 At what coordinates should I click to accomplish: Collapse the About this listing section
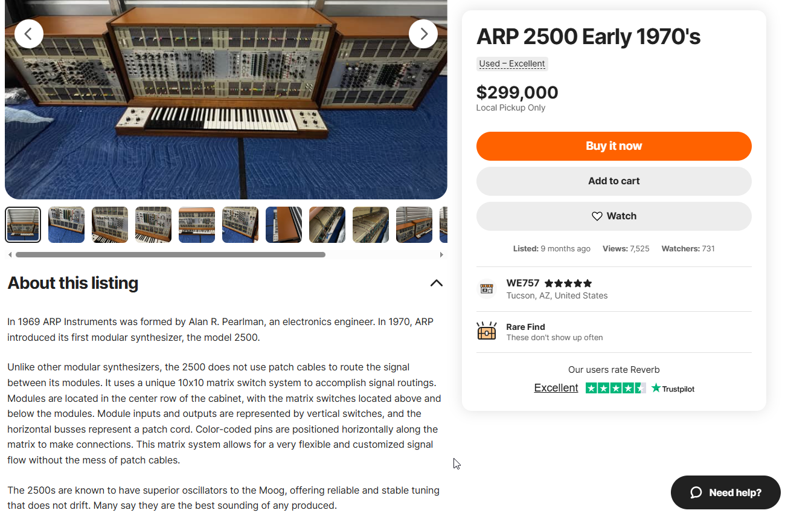coord(436,283)
